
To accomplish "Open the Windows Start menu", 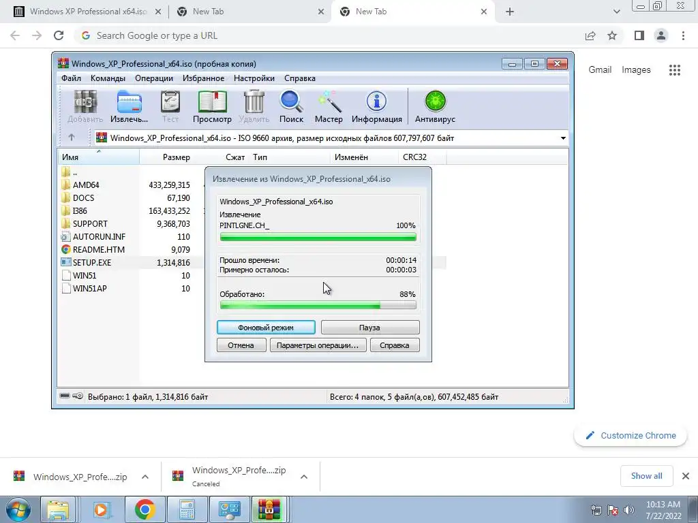I will click(18, 510).
